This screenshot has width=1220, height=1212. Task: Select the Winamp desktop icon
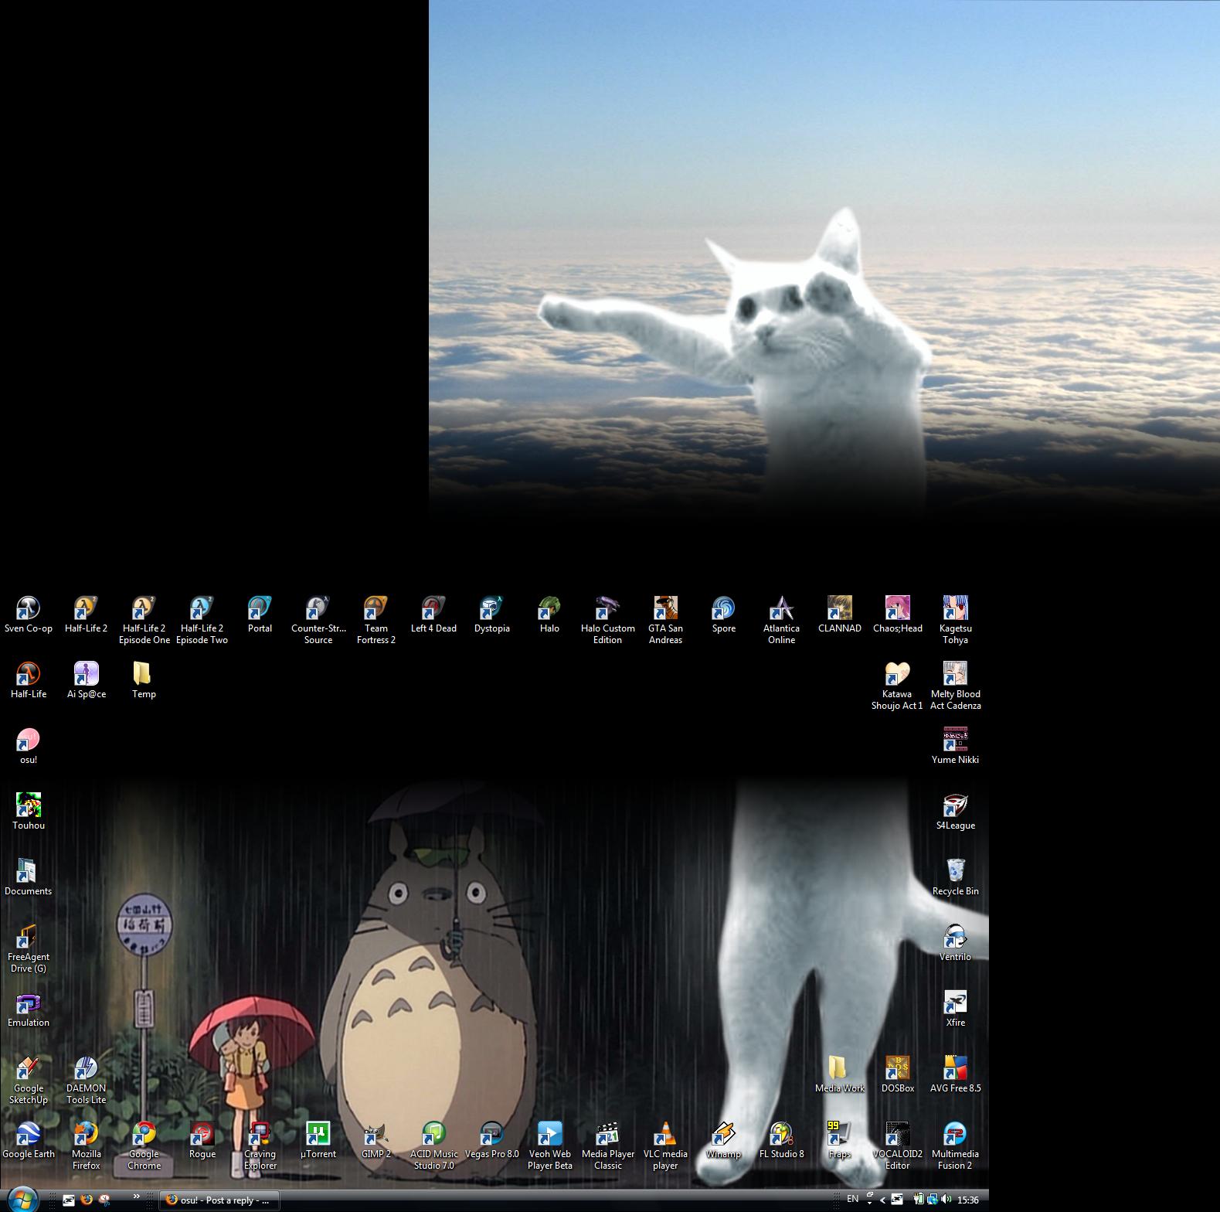pyautogui.click(x=724, y=1140)
